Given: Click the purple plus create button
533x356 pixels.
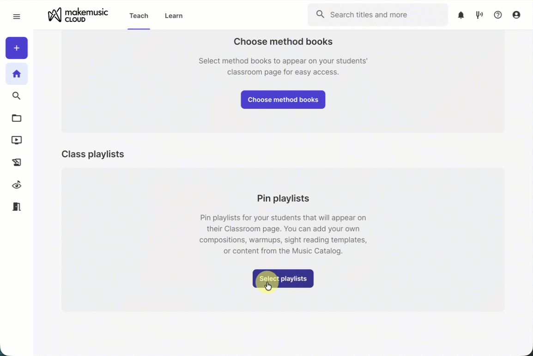Looking at the screenshot, I should (x=16, y=48).
